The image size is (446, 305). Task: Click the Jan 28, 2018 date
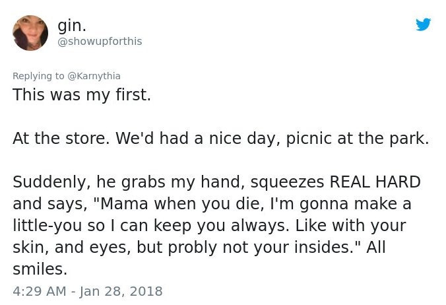[121, 291]
